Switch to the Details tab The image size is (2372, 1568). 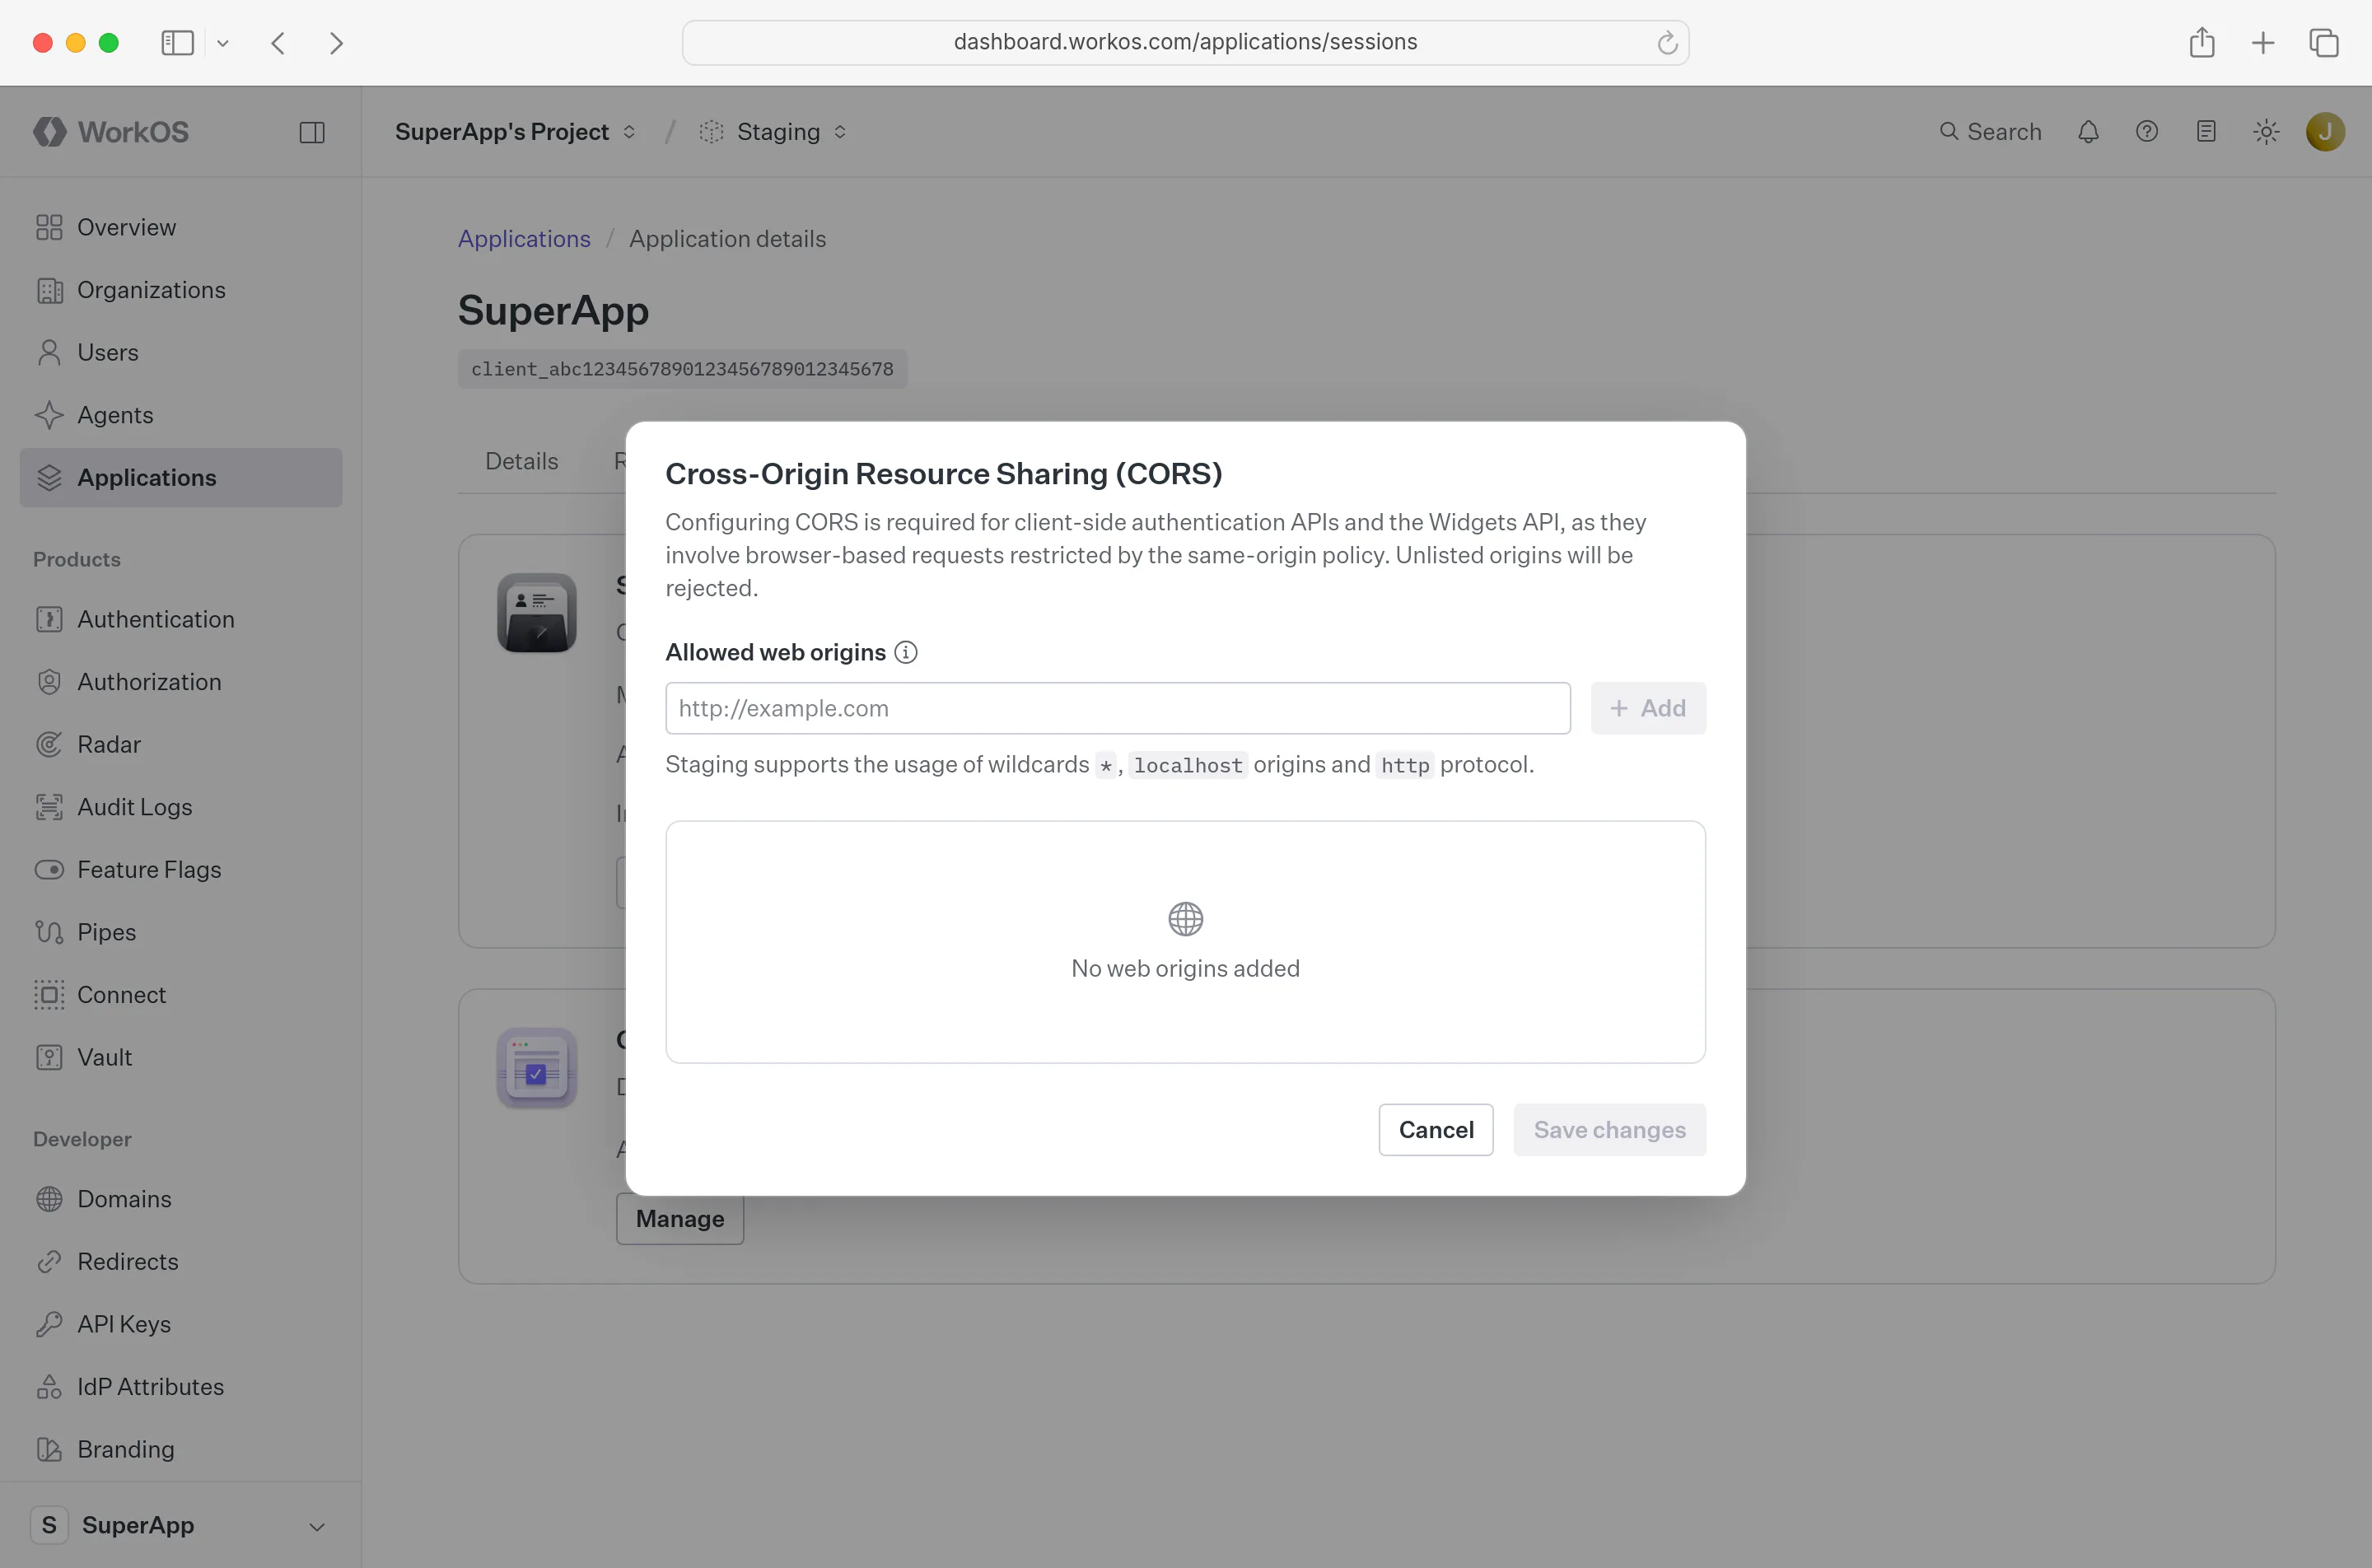[522, 461]
